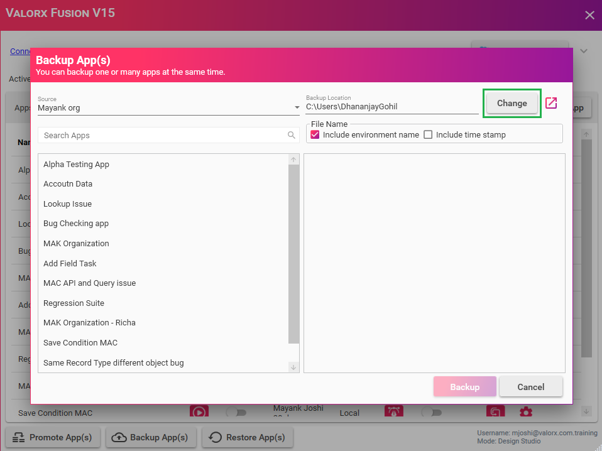Click the main window table scroll down arrow
The width and height of the screenshot is (602, 451).
(586, 411)
